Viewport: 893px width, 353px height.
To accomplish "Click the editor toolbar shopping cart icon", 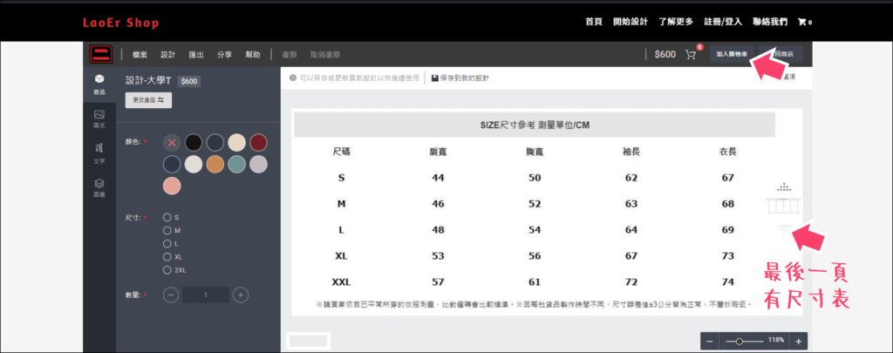I will coord(691,54).
